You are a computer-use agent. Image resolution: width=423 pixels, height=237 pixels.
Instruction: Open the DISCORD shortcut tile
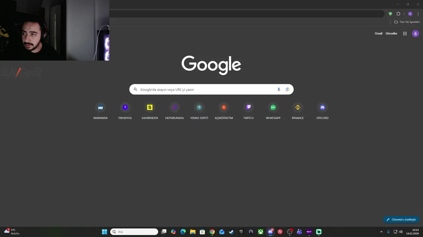[x=323, y=111]
